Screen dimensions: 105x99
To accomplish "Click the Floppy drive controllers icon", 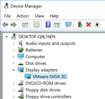I will pyautogui.click(x=21, y=96).
